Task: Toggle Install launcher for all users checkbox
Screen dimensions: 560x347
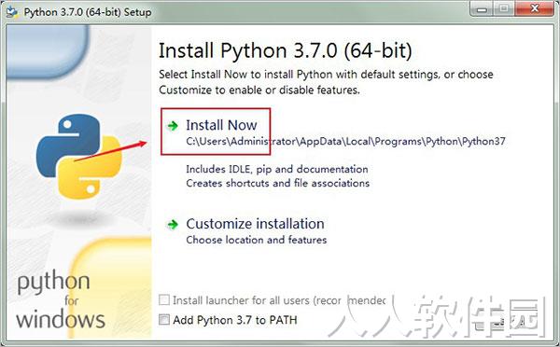Action: tap(164, 299)
